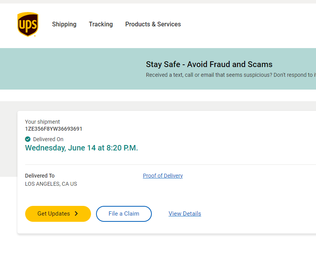Viewport: 316px width, 266px height.
Task: Select tracking number 1ZE356F8YW36693691
Action: [x=54, y=129]
